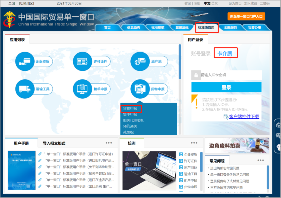
Task: Click the 边角废料拍卖 banner
Action: pyautogui.click(x=237, y=145)
